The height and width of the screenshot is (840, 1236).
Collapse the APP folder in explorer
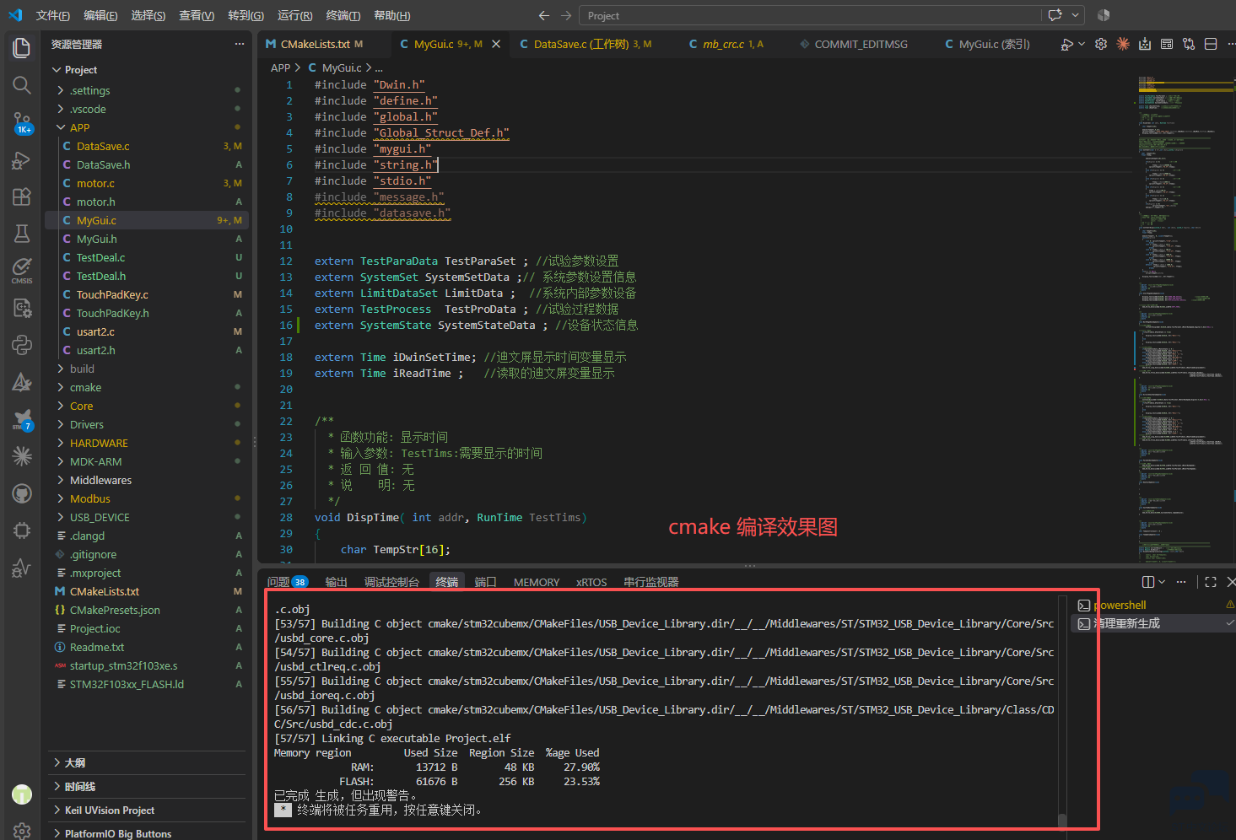pyautogui.click(x=61, y=127)
